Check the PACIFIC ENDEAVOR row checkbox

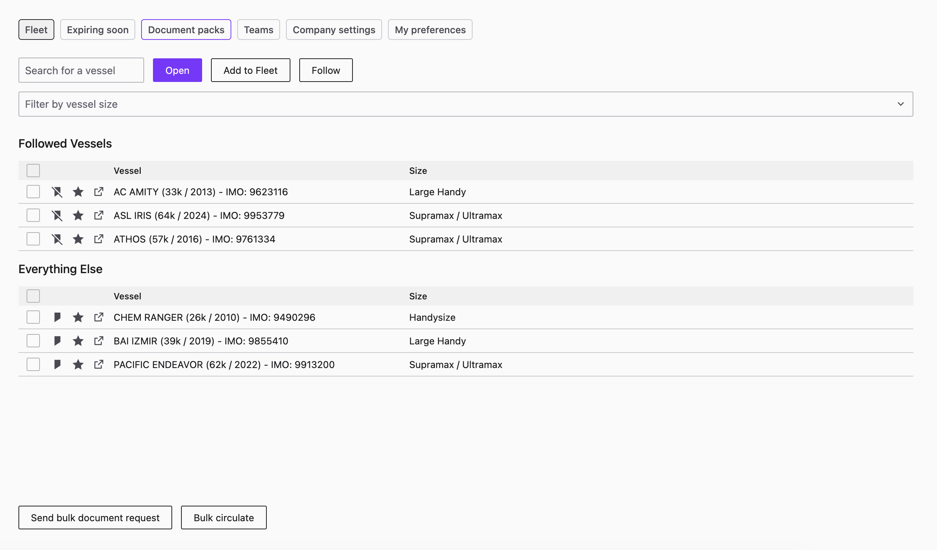[x=33, y=365]
